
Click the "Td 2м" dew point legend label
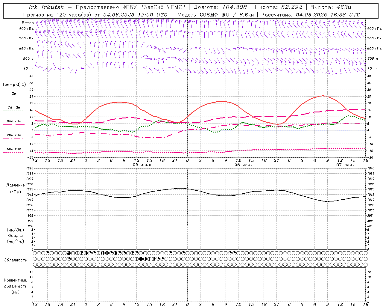pos(14,107)
